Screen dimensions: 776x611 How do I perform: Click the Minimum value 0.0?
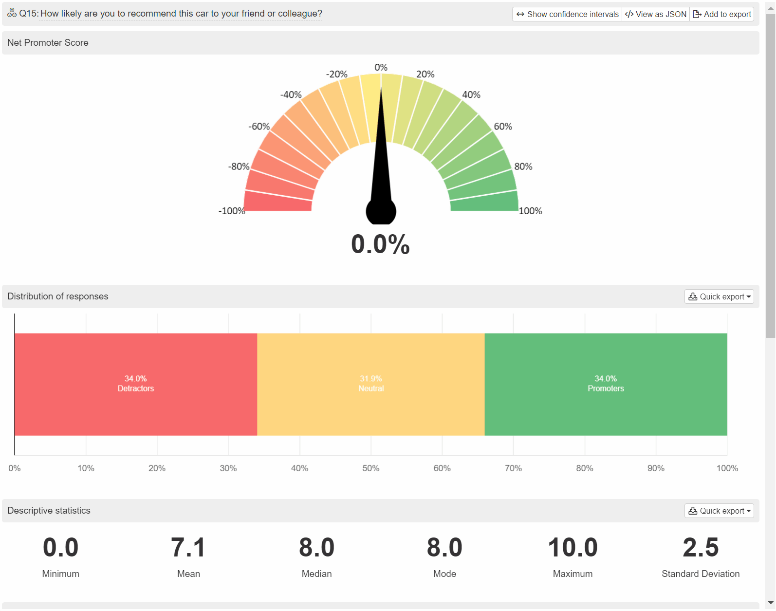pyautogui.click(x=61, y=548)
